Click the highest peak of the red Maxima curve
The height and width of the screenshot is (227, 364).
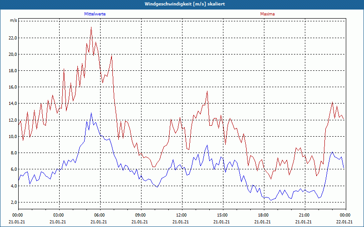91,27
